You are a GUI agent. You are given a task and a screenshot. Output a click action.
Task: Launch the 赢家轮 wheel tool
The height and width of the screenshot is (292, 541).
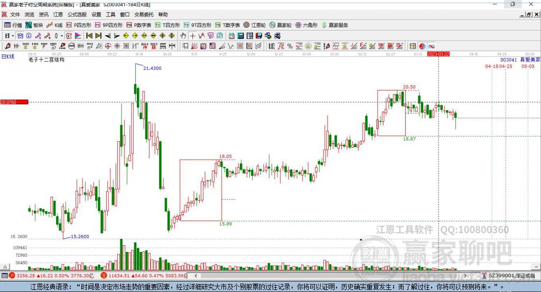click(x=281, y=25)
